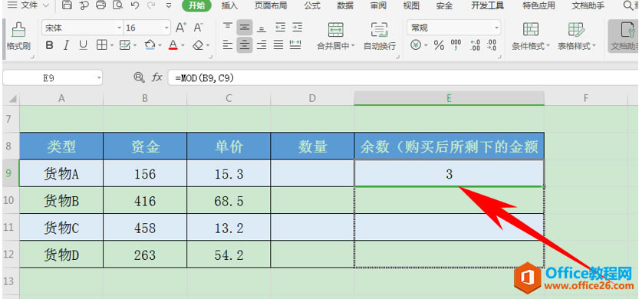
Task: Open the Special Features (特色应用) tab
Action: (x=539, y=5)
